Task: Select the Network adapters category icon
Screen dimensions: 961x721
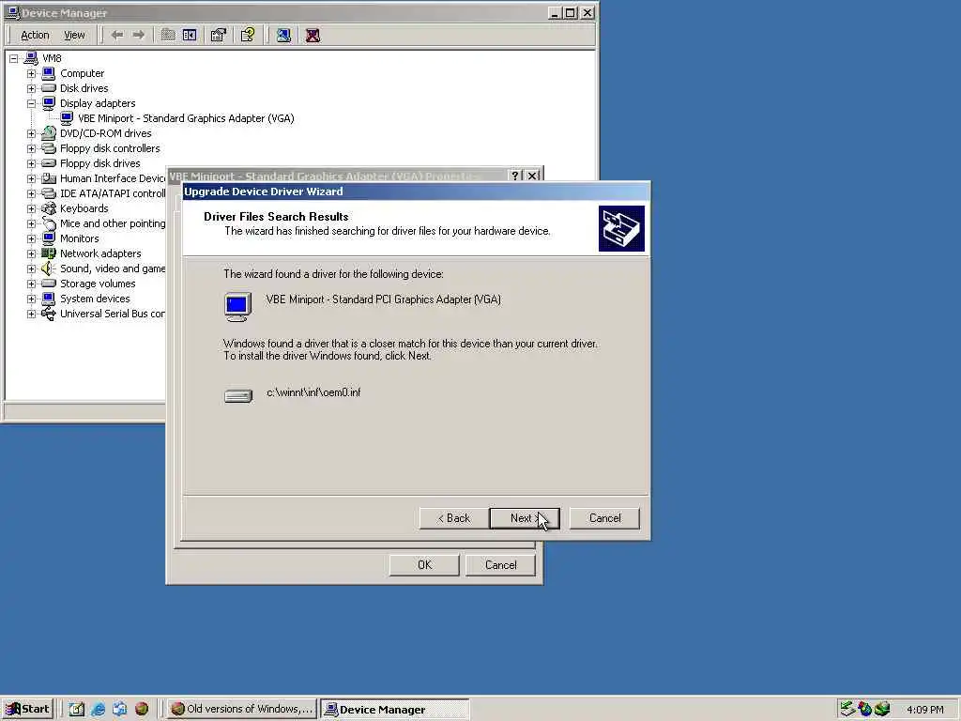Action: tap(49, 253)
